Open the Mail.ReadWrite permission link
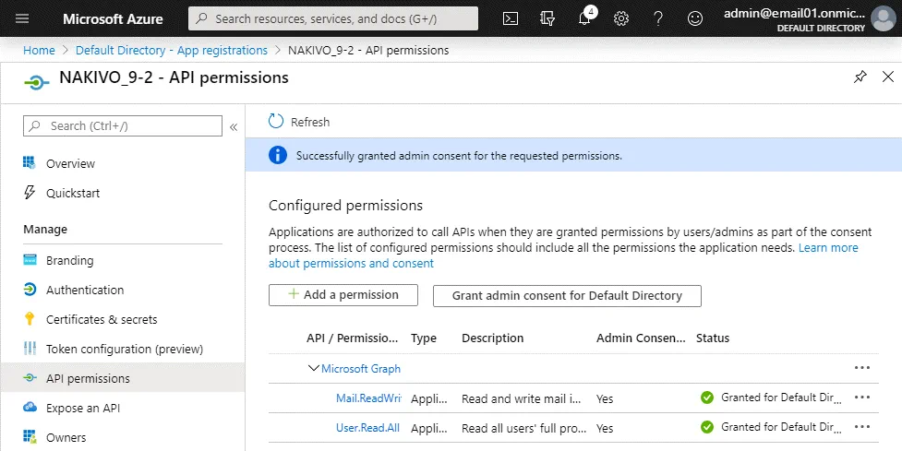The height and width of the screenshot is (451, 902). pos(368,398)
